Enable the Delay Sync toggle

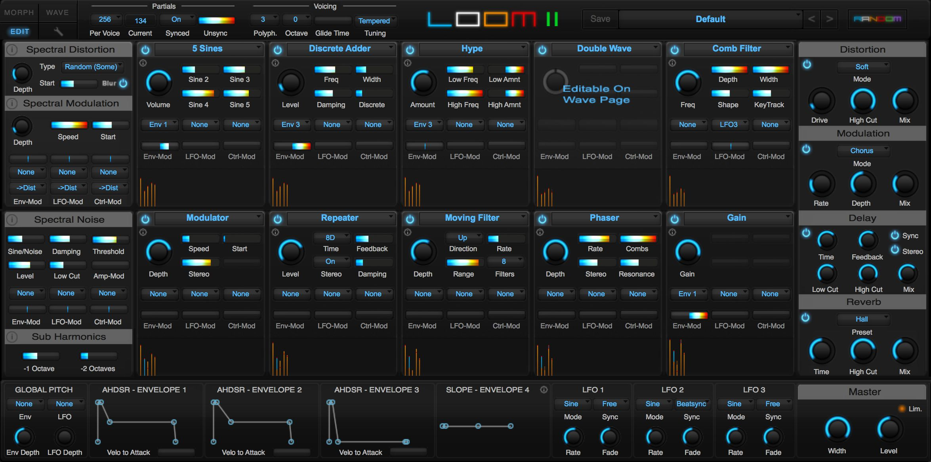(x=895, y=235)
